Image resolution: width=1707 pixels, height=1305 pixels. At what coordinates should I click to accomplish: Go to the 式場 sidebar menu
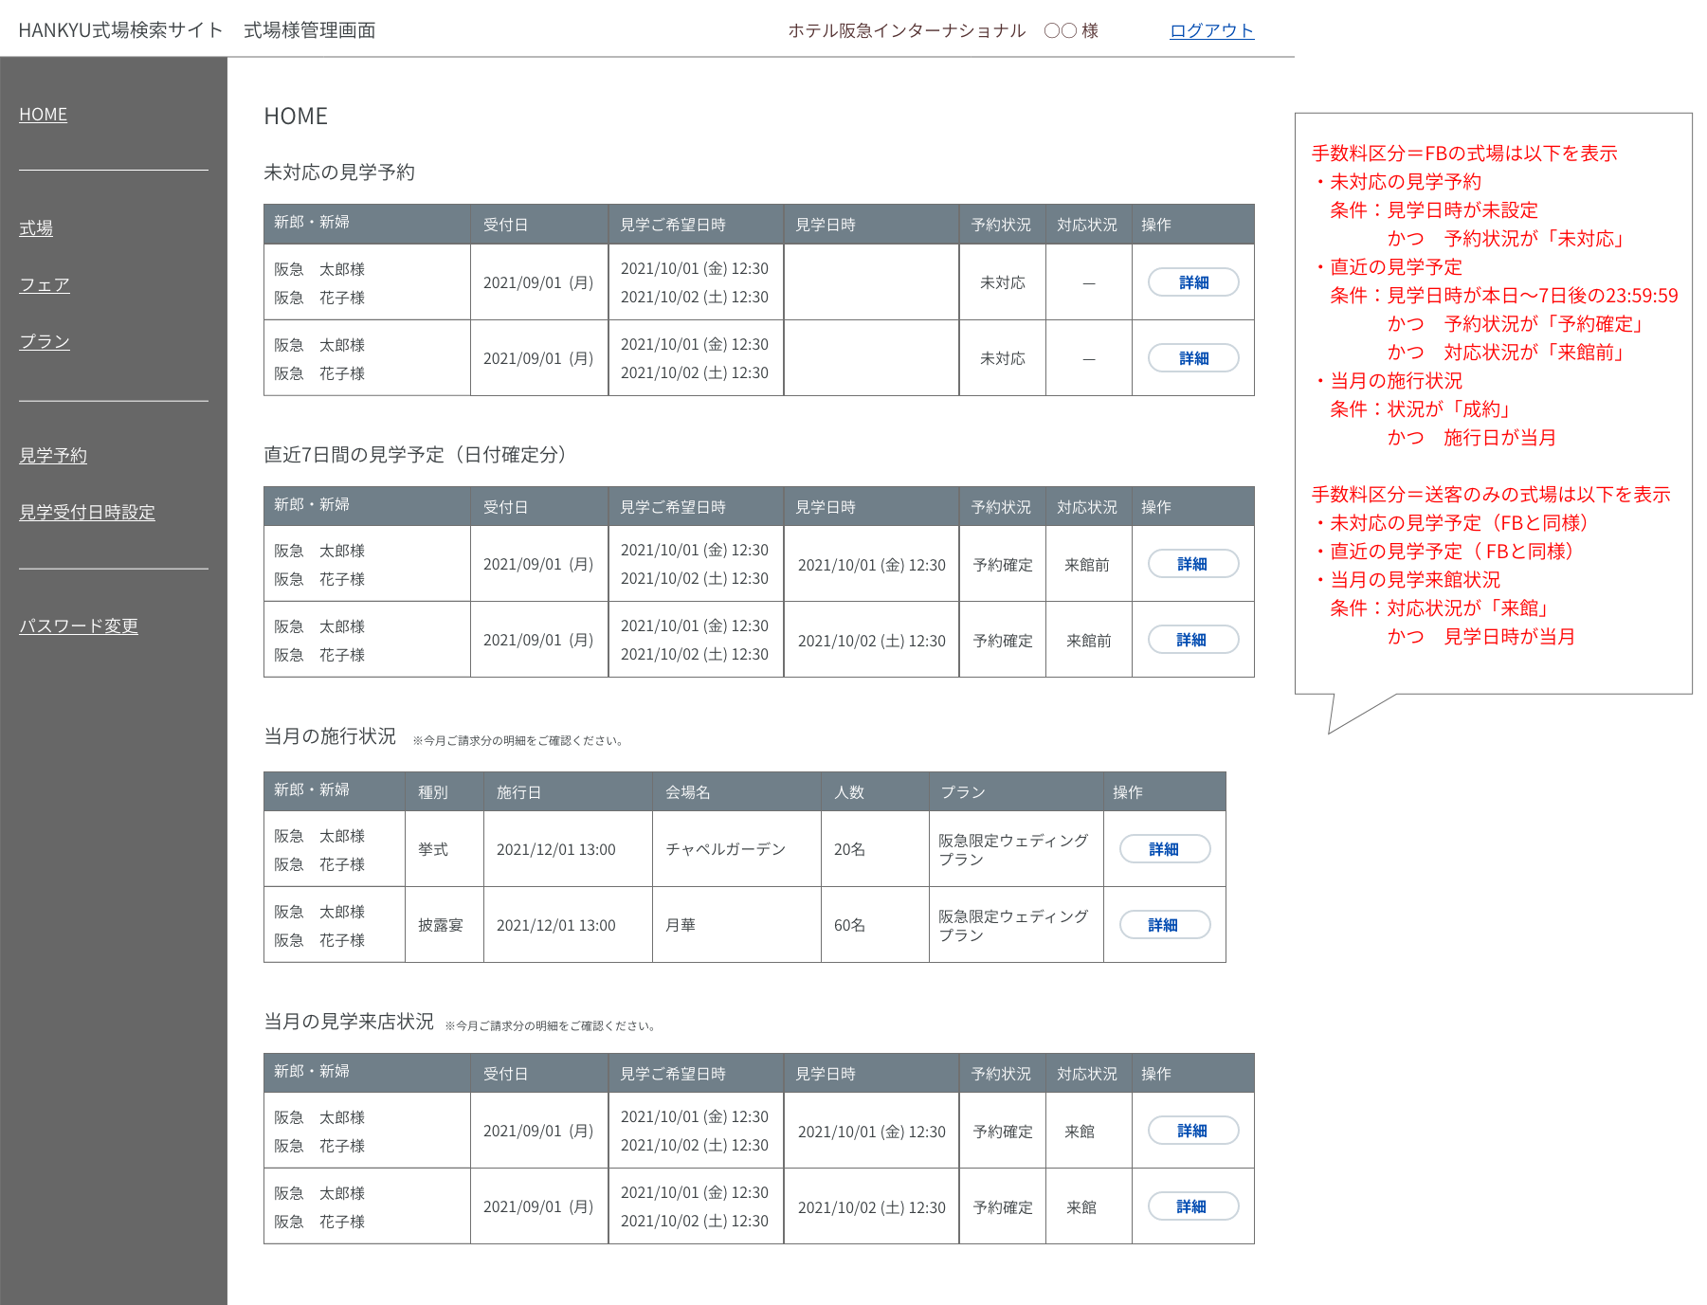click(x=36, y=228)
